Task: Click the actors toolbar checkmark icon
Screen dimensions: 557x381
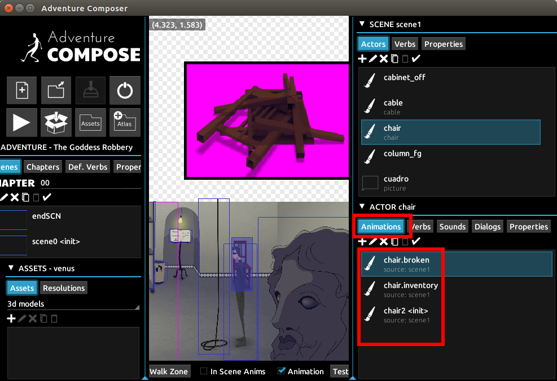Action: pyautogui.click(x=416, y=59)
